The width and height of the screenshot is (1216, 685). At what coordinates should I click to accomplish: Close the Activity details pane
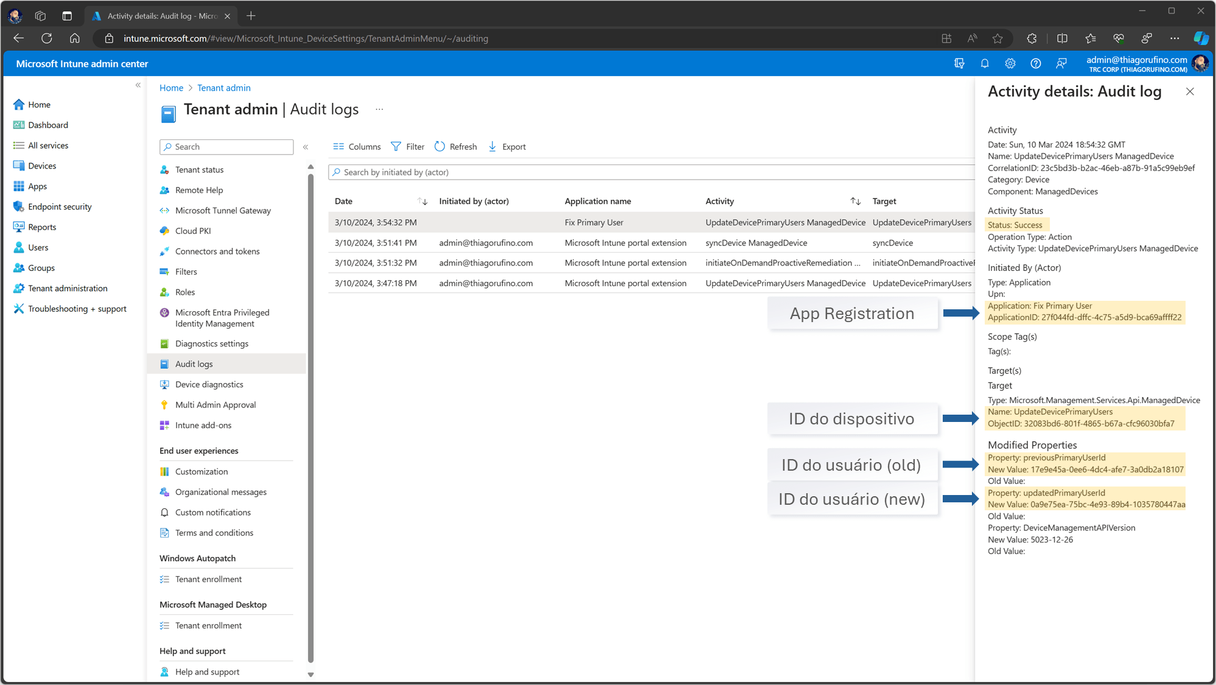1190,91
